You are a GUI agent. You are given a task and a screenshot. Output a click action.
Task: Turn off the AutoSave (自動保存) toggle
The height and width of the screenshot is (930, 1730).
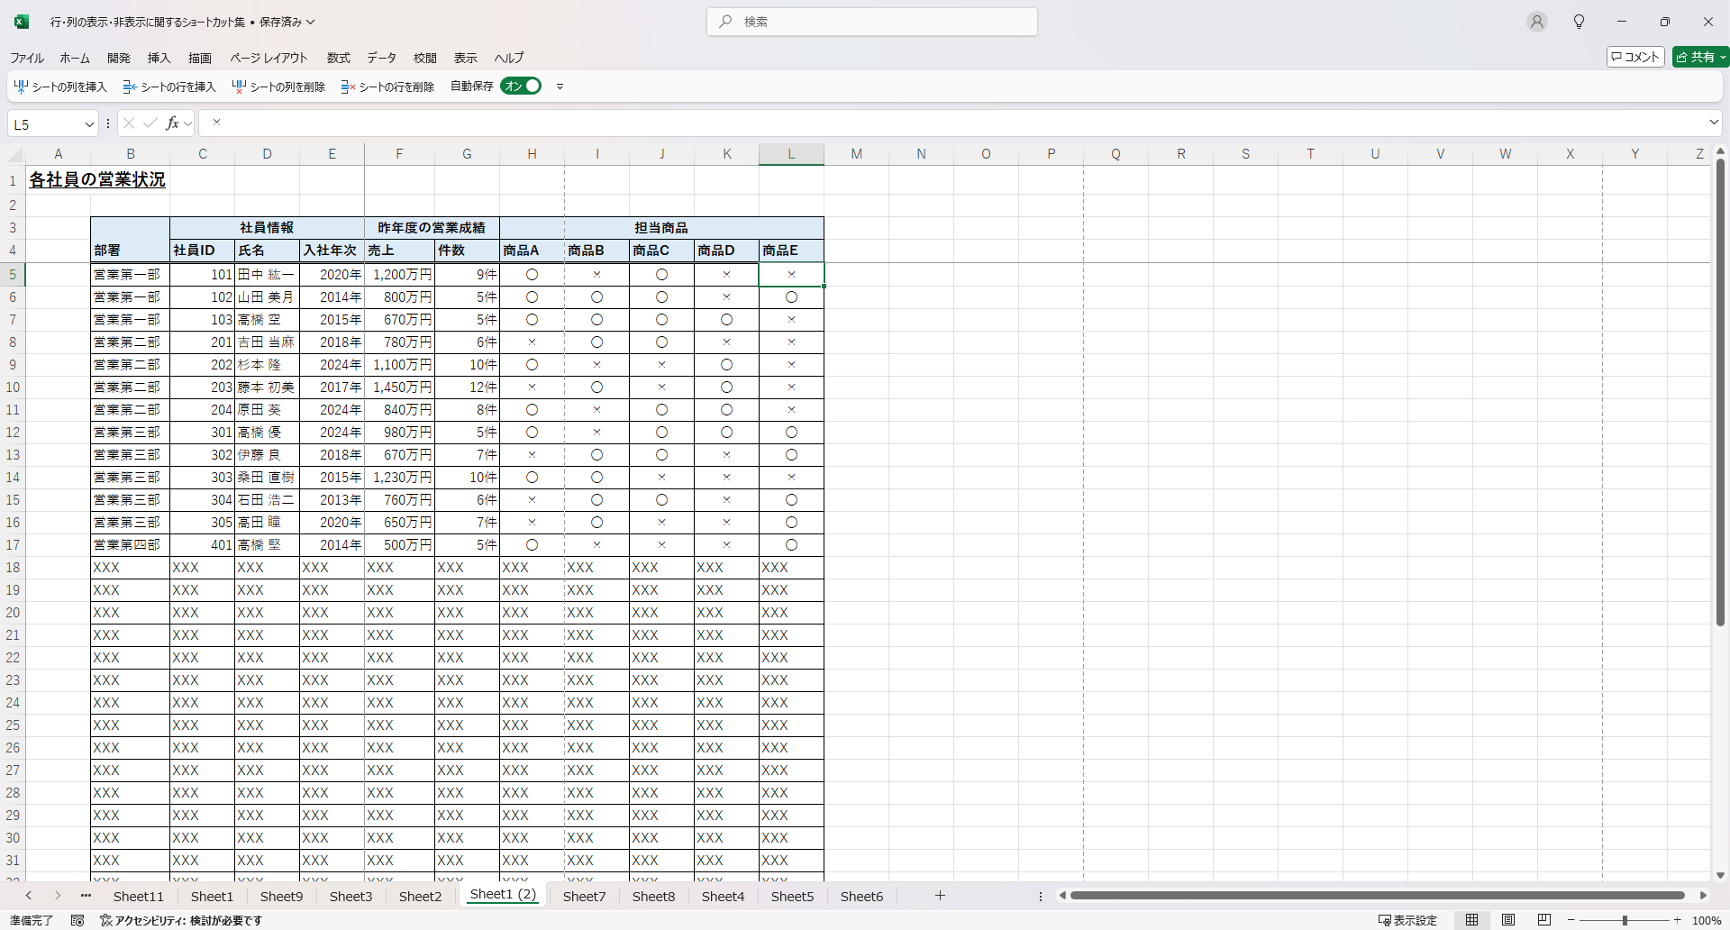click(x=523, y=87)
